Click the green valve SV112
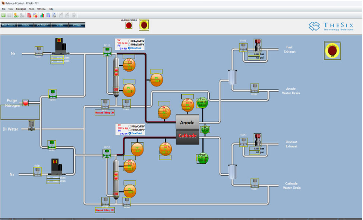Viewport: 363px width, 220px height. click(x=107, y=51)
